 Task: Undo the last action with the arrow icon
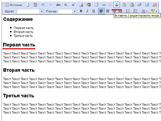(43, 5)
